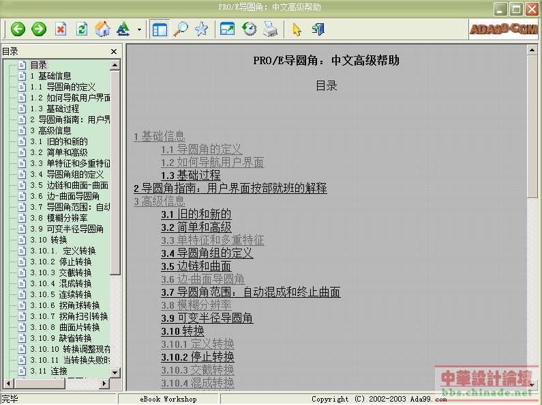Click the page icon beside 3.7 导圆角范围
The width and height of the screenshot is (542, 405).
[22, 207]
